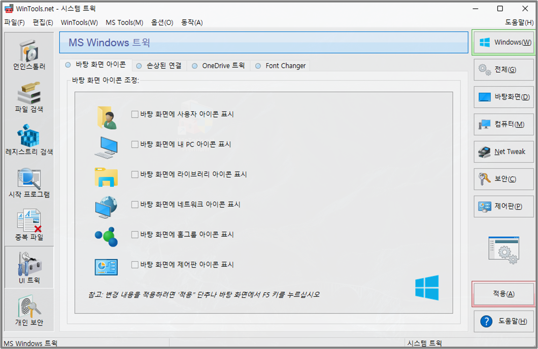The height and width of the screenshot is (349, 538).
Task: Click the user folder icon
Action: (107, 118)
